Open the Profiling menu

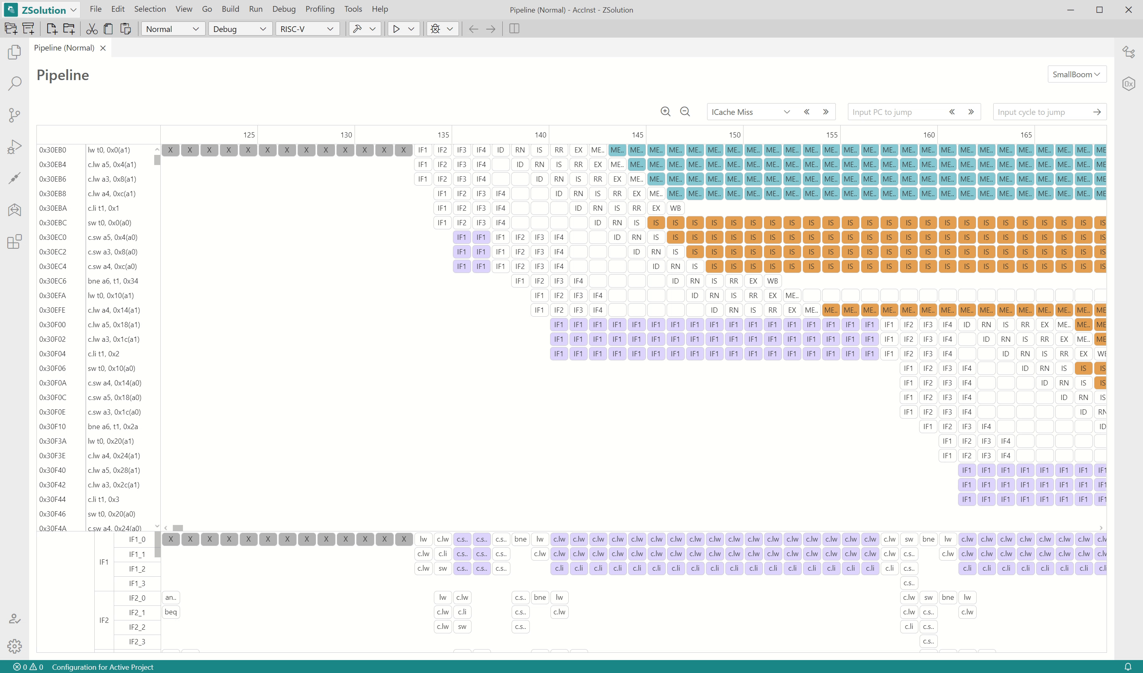pyautogui.click(x=319, y=9)
